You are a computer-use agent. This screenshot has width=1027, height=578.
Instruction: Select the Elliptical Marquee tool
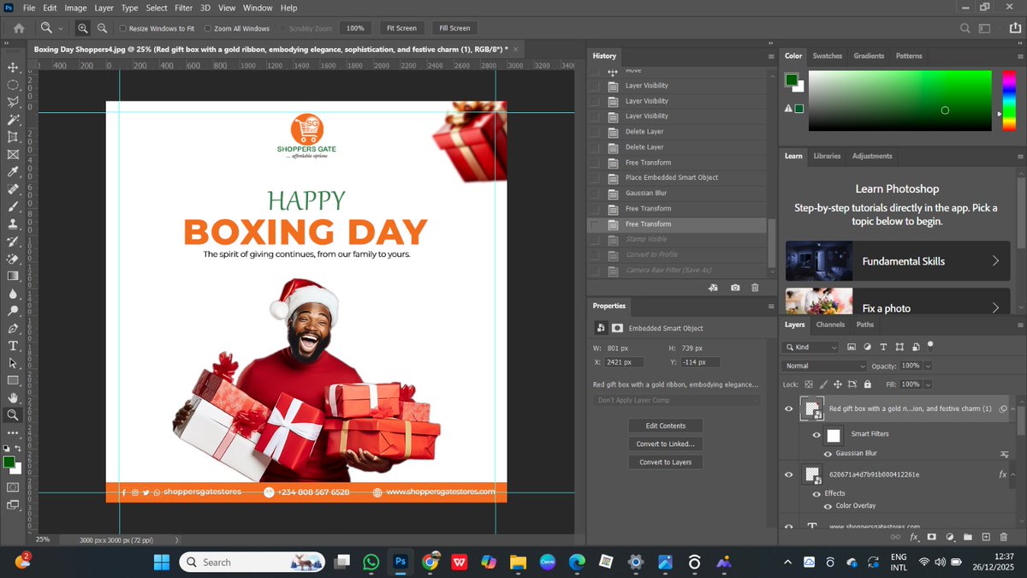point(13,85)
